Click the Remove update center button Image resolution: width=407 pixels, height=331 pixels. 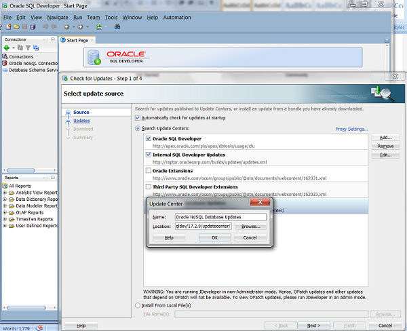coord(385,146)
